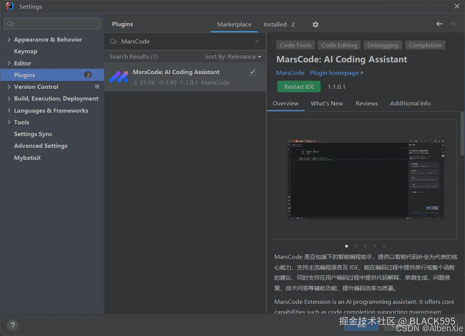Viewport: 465px width, 336px height.
Task: Click the 31.5K downloads count
Action: [x=144, y=83]
